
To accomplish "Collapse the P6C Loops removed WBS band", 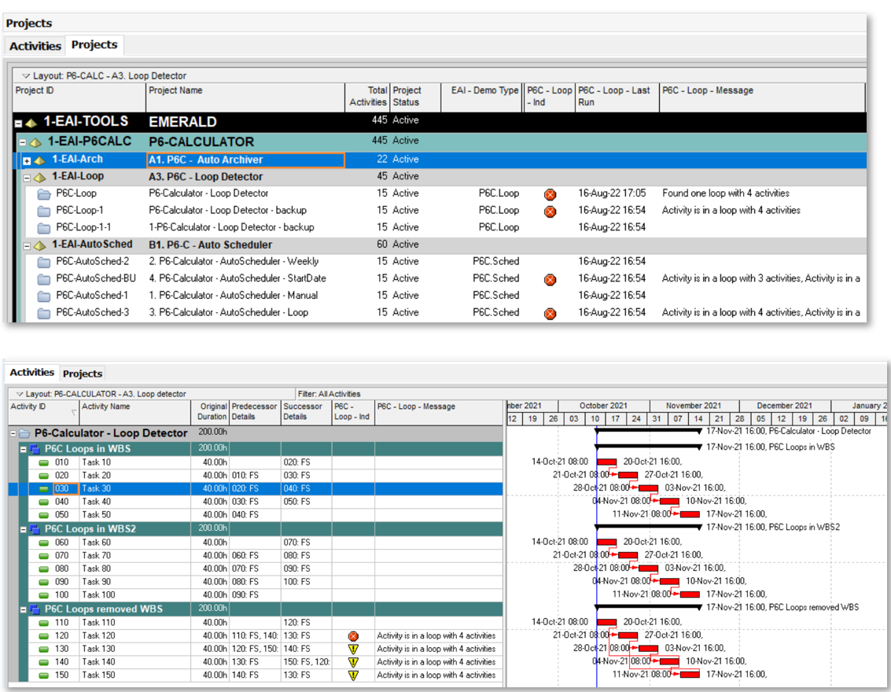I will (23, 609).
